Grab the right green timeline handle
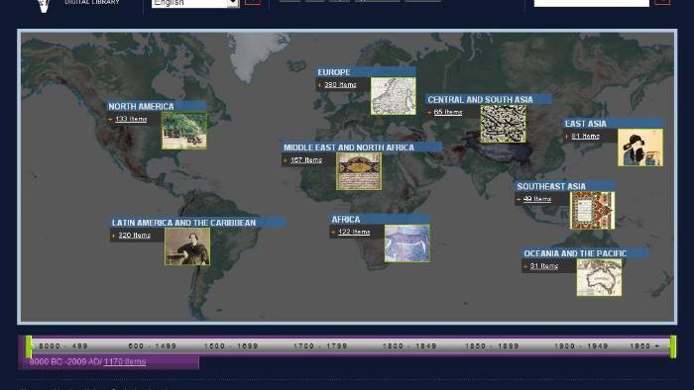 (673, 346)
